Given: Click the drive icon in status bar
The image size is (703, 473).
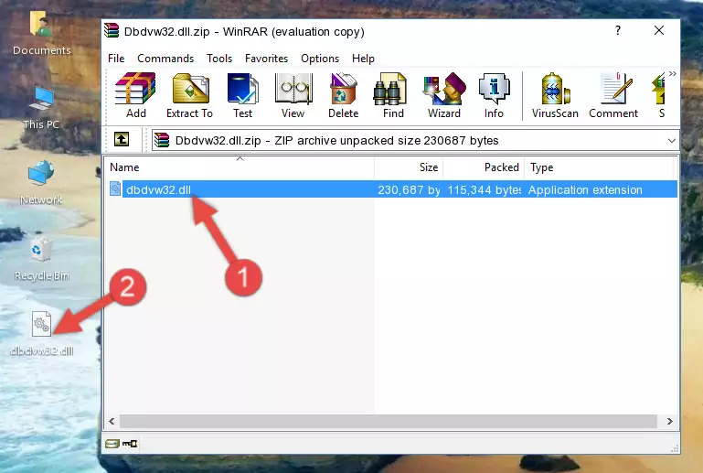Looking at the screenshot, I should click(112, 444).
